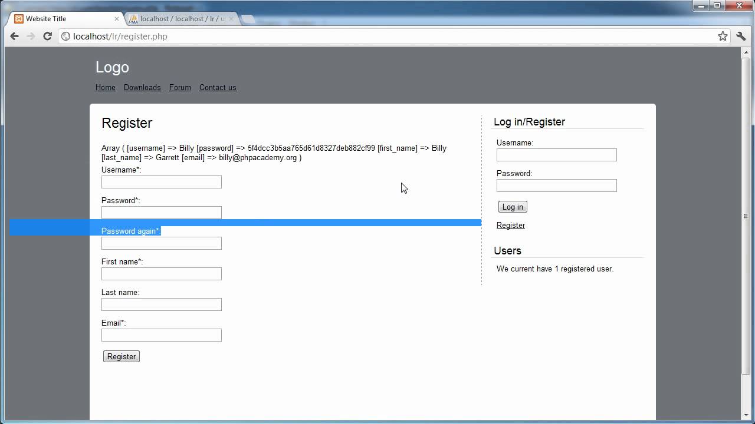Image resolution: width=755 pixels, height=424 pixels.
Task: Close the Website Title tab
Action: [116, 19]
